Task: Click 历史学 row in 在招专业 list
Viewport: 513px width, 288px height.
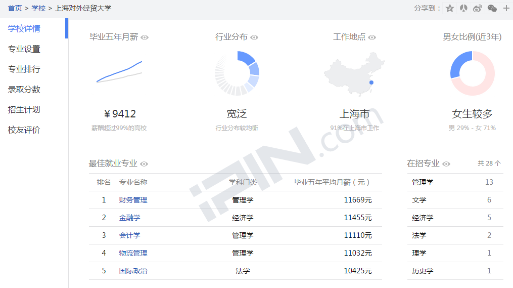Action: [455, 271]
